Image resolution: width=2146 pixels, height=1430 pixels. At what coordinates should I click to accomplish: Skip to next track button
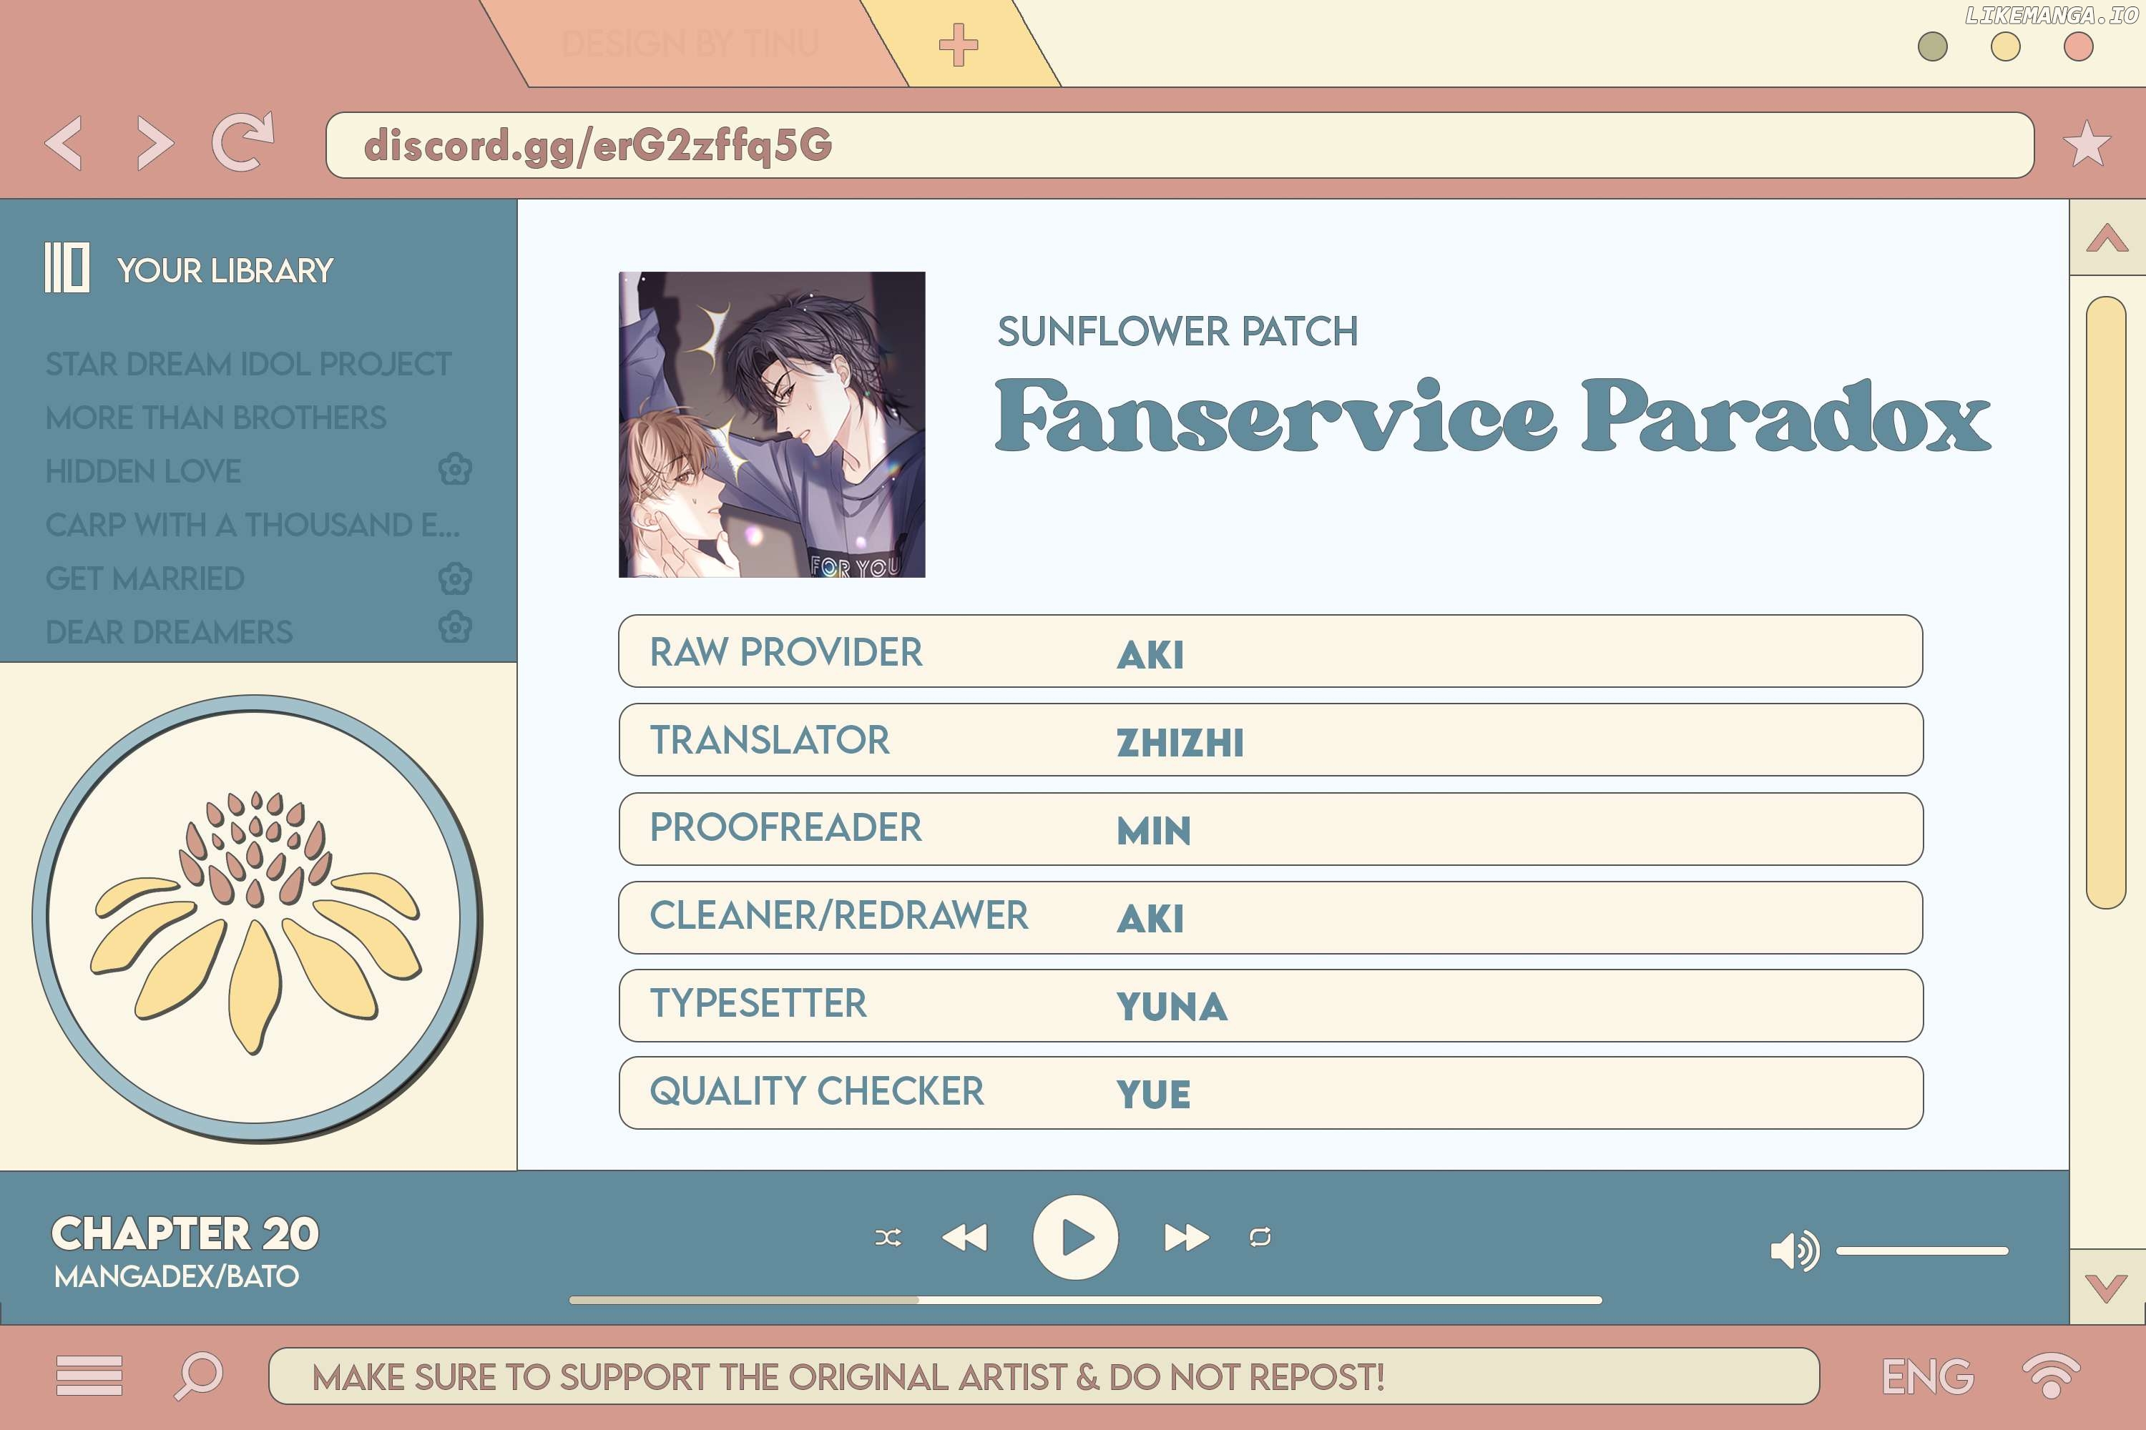1186,1238
